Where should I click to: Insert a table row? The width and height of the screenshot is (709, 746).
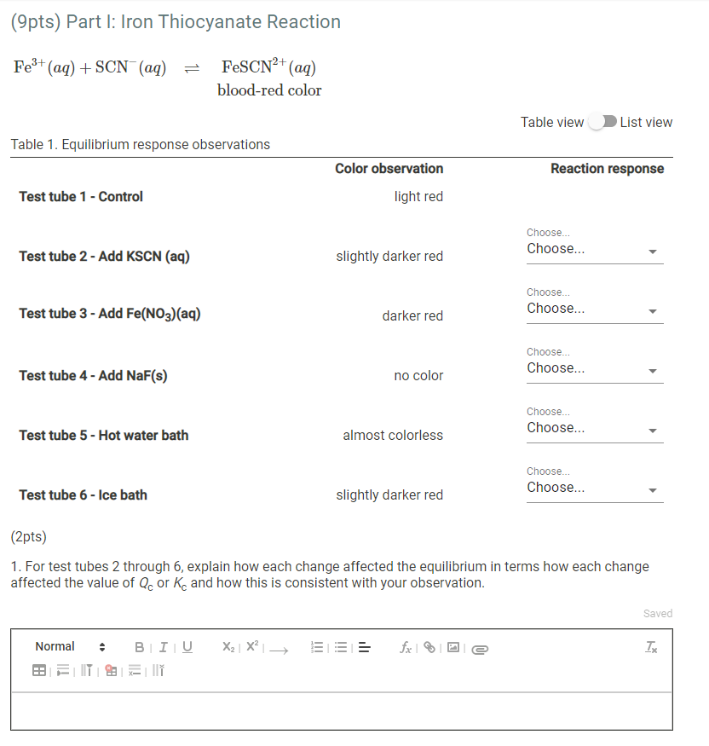(x=63, y=671)
